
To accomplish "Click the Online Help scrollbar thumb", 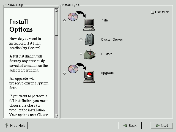I will pos(56,24).
